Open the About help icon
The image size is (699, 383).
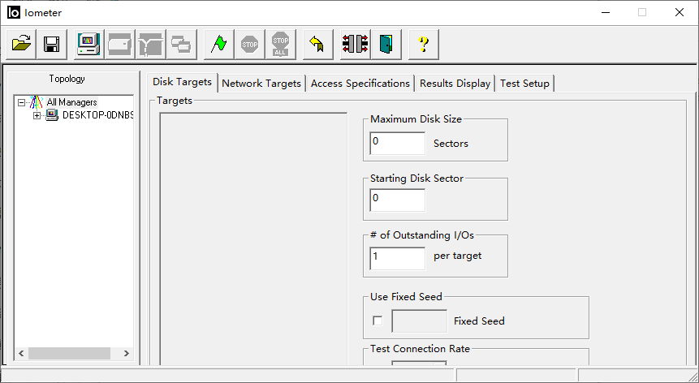423,44
